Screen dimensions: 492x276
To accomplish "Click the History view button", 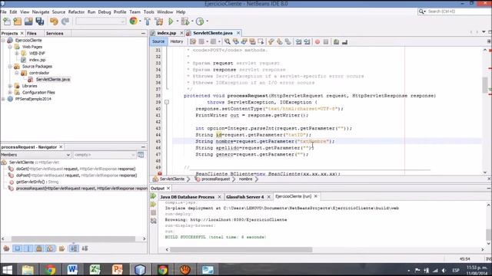I will click(x=177, y=41).
